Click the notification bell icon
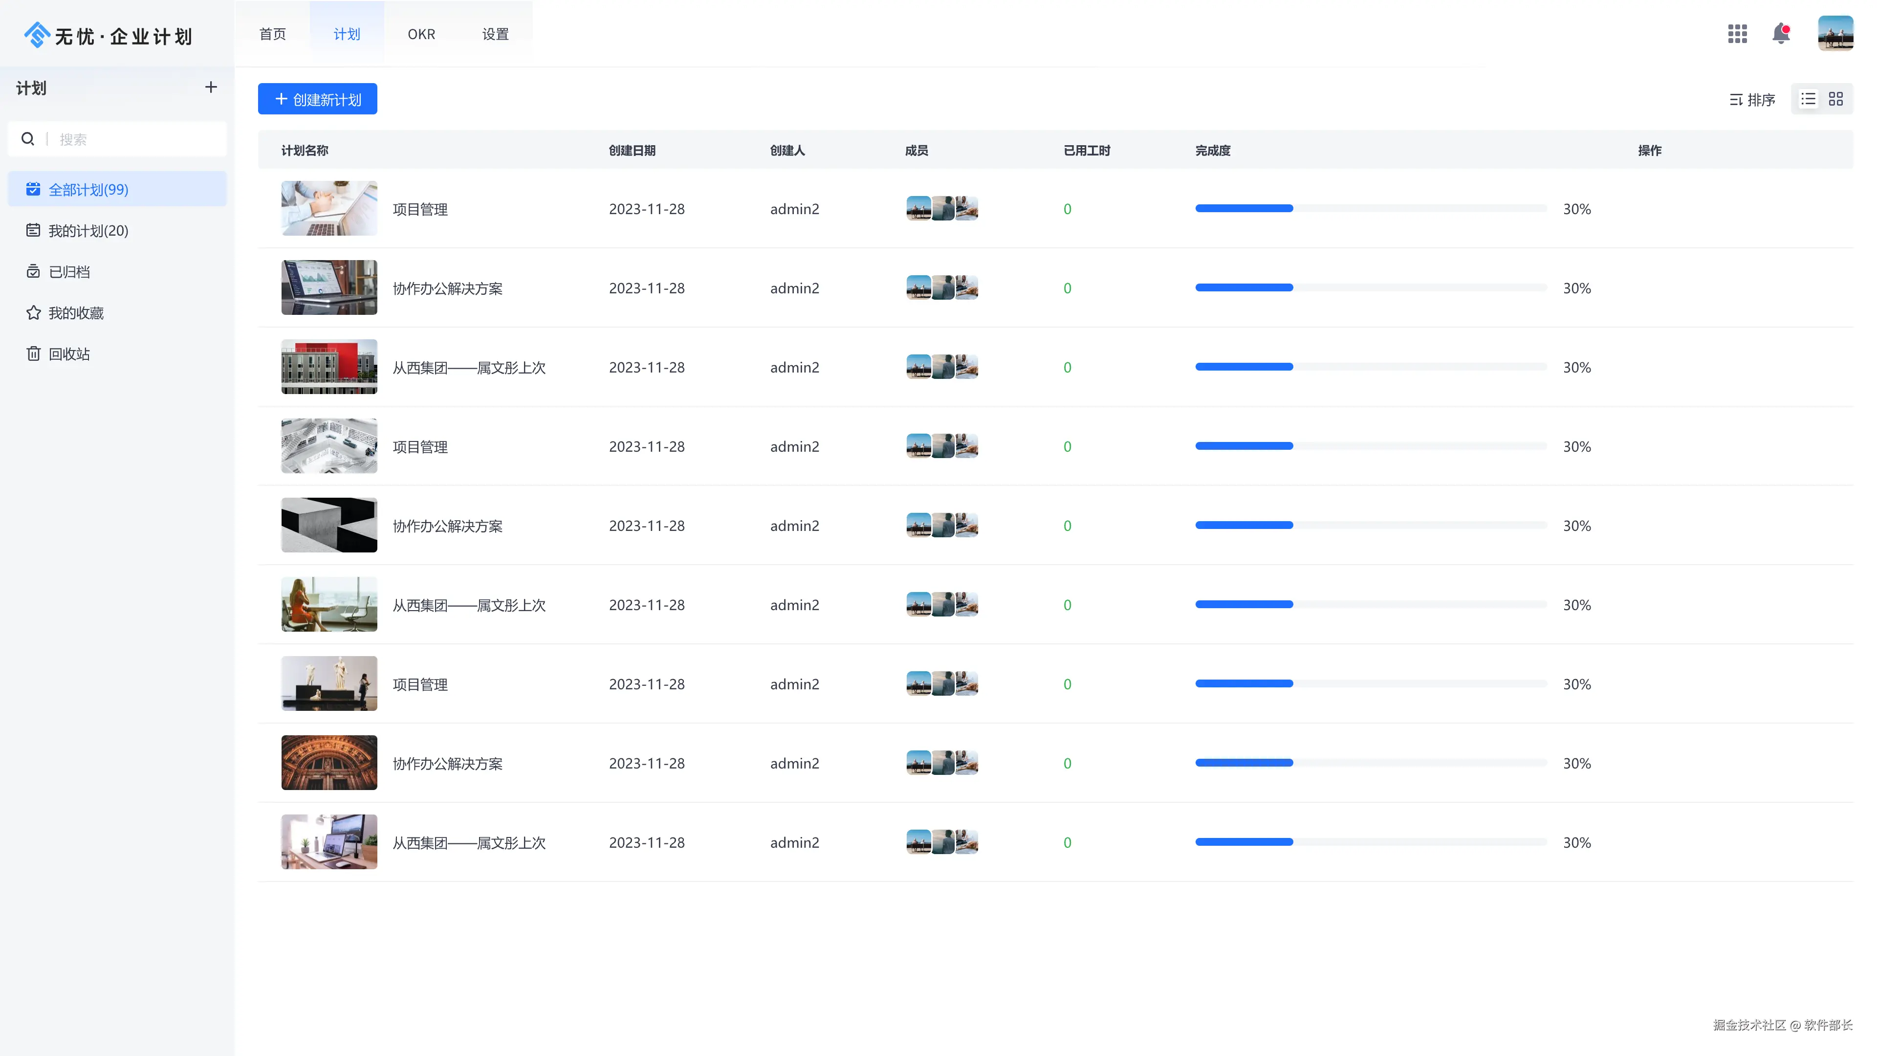 [1781, 34]
